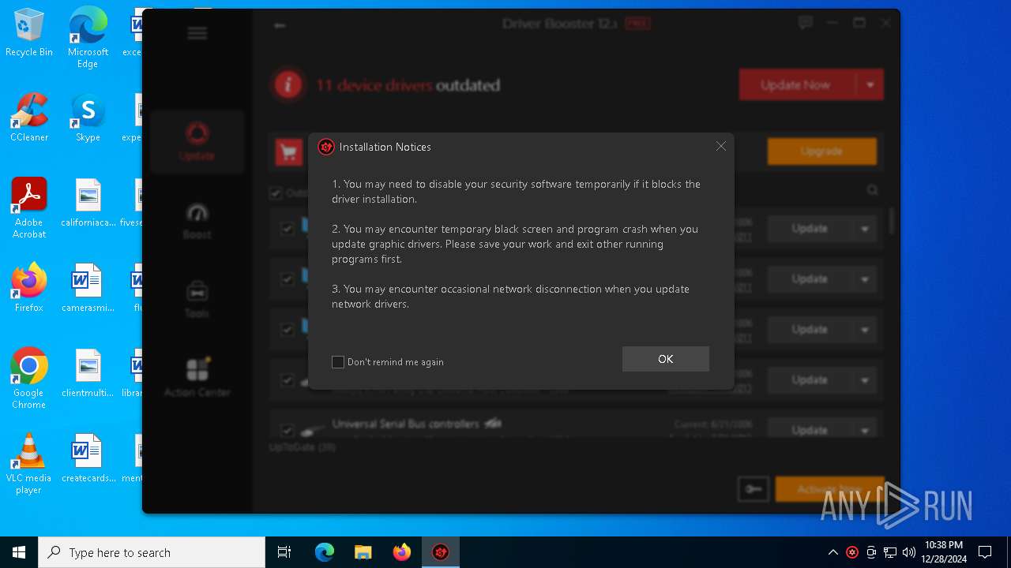This screenshot has width=1011, height=568.
Task: Select the Adobe Acrobat desktop shortcut
Action: tap(29, 208)
